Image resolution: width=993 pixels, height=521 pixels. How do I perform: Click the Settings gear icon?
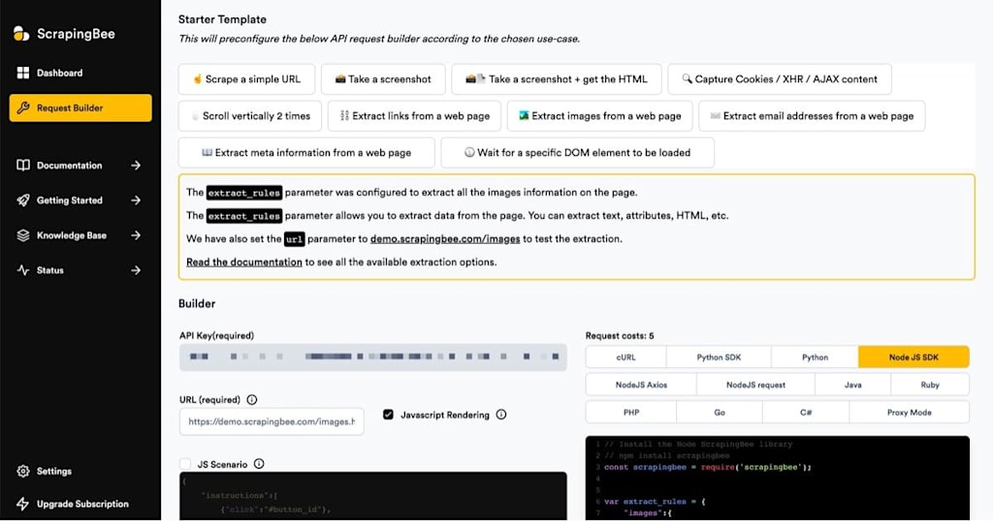(23, 471)
